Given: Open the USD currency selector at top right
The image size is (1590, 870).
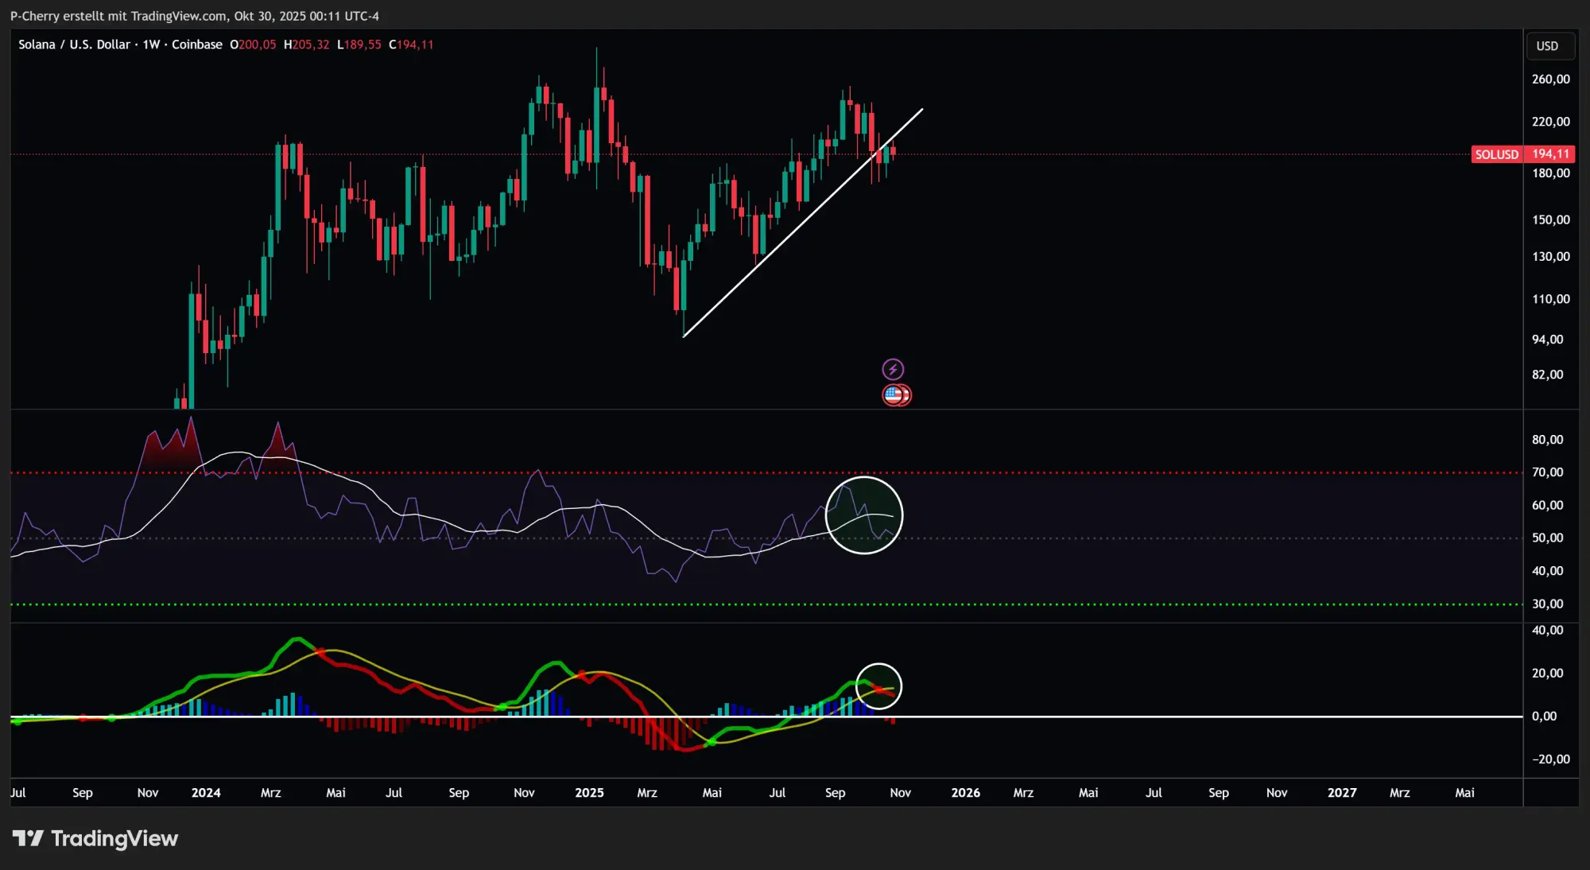Looking at the screenshot, I should tap(1549, 45).
